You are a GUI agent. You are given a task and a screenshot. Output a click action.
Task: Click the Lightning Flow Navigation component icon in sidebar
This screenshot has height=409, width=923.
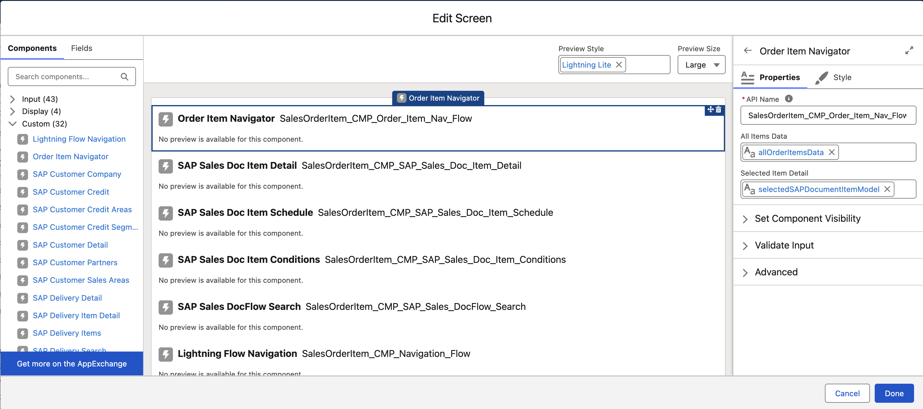pyautogui.click(x=23, y=139)
